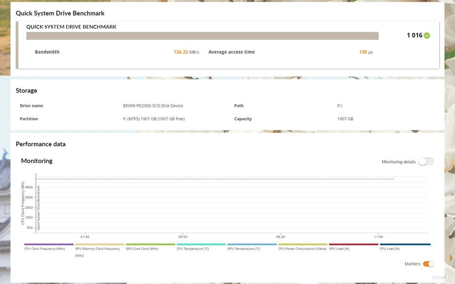This screenshot has width=455, height=284.
Task: Click the 05:00 time axis label
Action: tap(183, 237)
